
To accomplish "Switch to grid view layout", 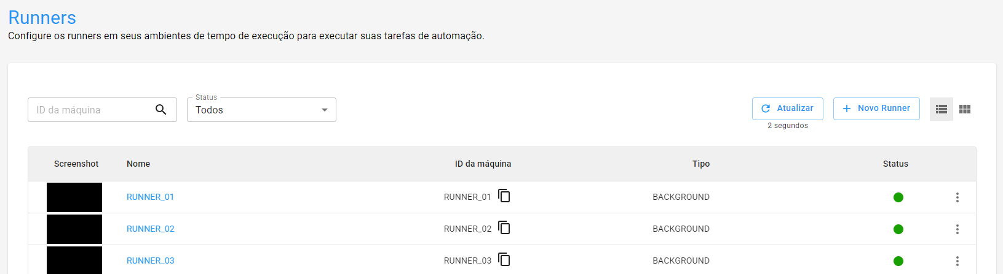I will tap(965, 109).
